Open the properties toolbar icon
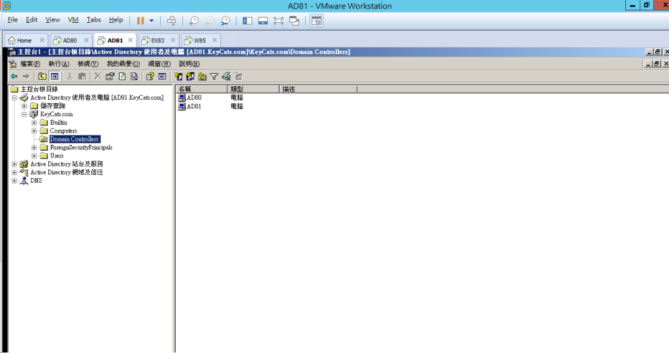Image resolution: width=669 pixels, height=353 pixels. tap(110, 76)
